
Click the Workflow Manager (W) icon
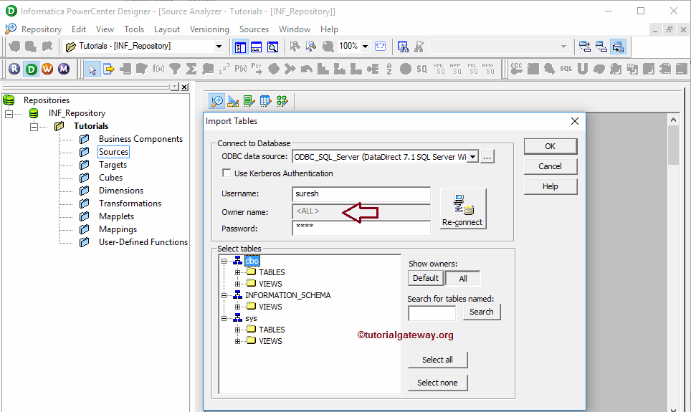click(x=47, y=69)
